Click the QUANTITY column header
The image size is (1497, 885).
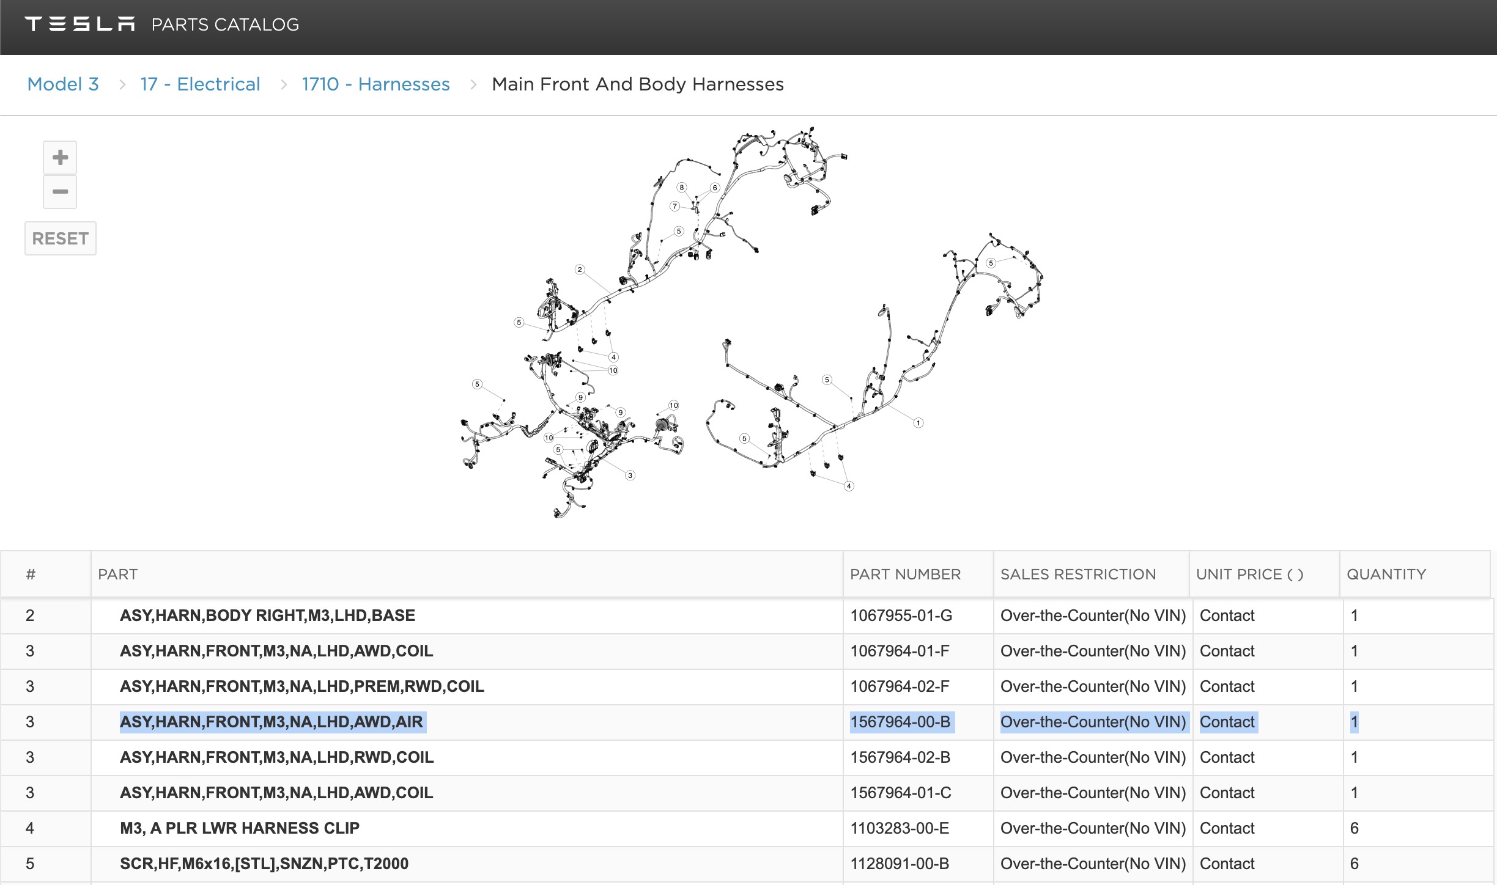pyautogui.click(x=1386, y=575)
